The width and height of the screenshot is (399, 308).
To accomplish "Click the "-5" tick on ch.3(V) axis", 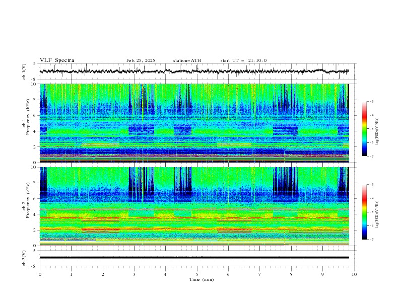I will click(34, 266).
